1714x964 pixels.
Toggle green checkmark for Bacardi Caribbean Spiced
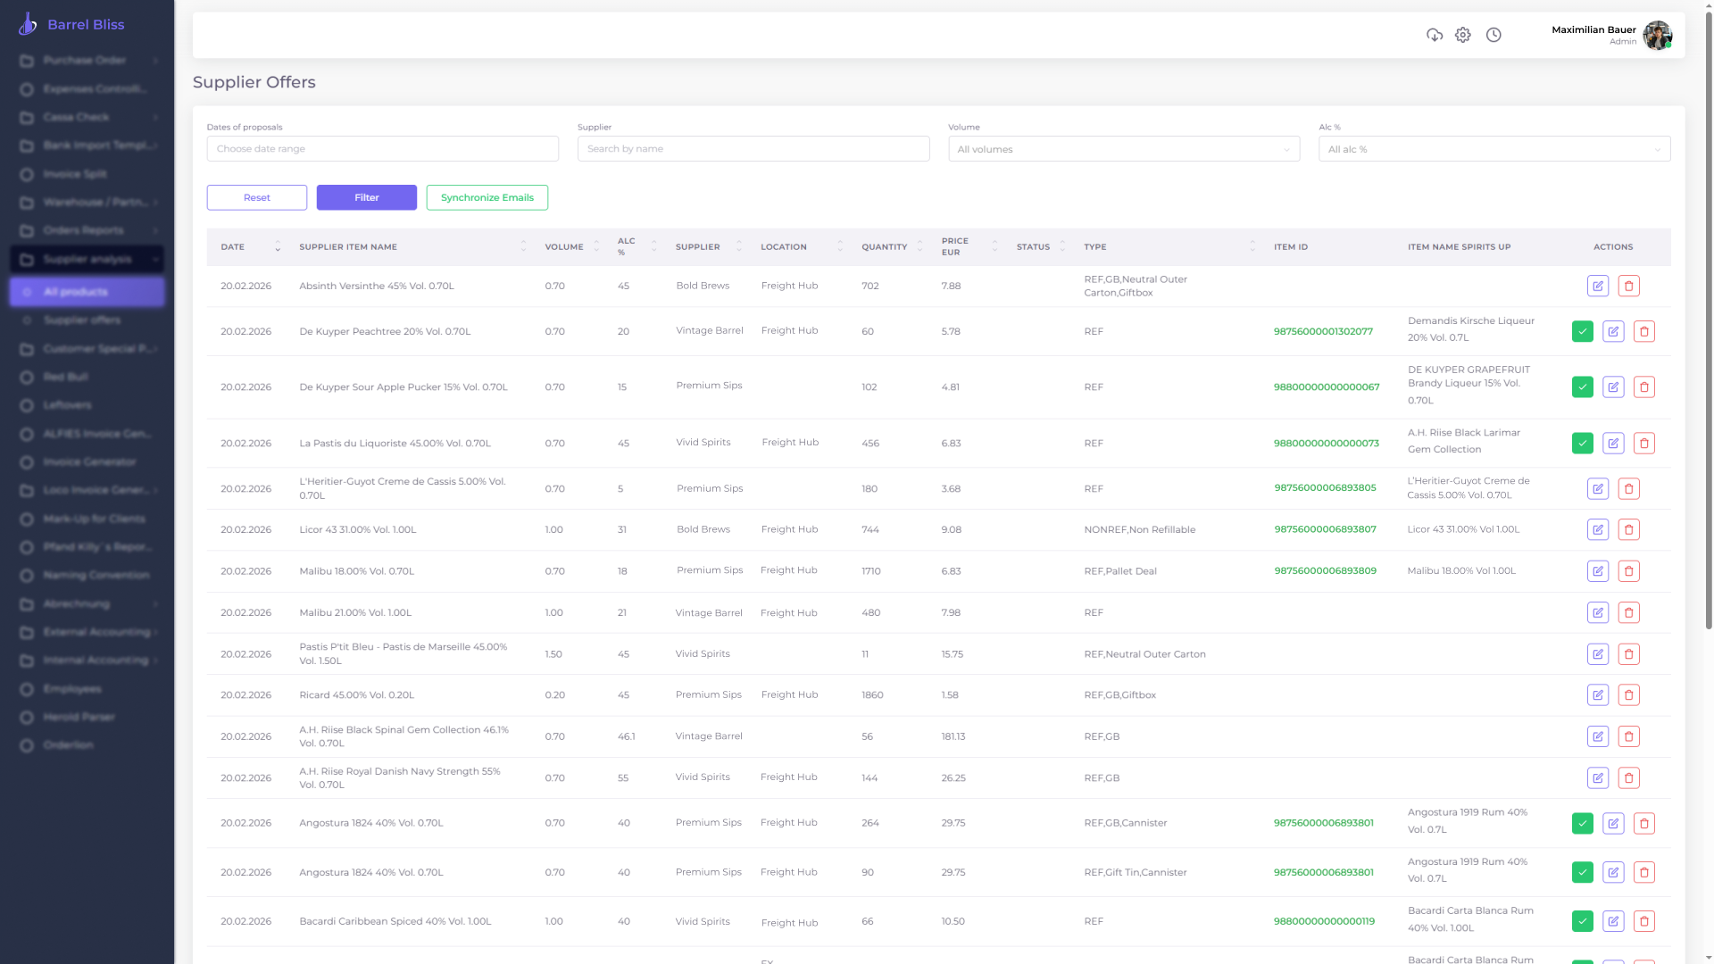click(x=1583, y=921)
